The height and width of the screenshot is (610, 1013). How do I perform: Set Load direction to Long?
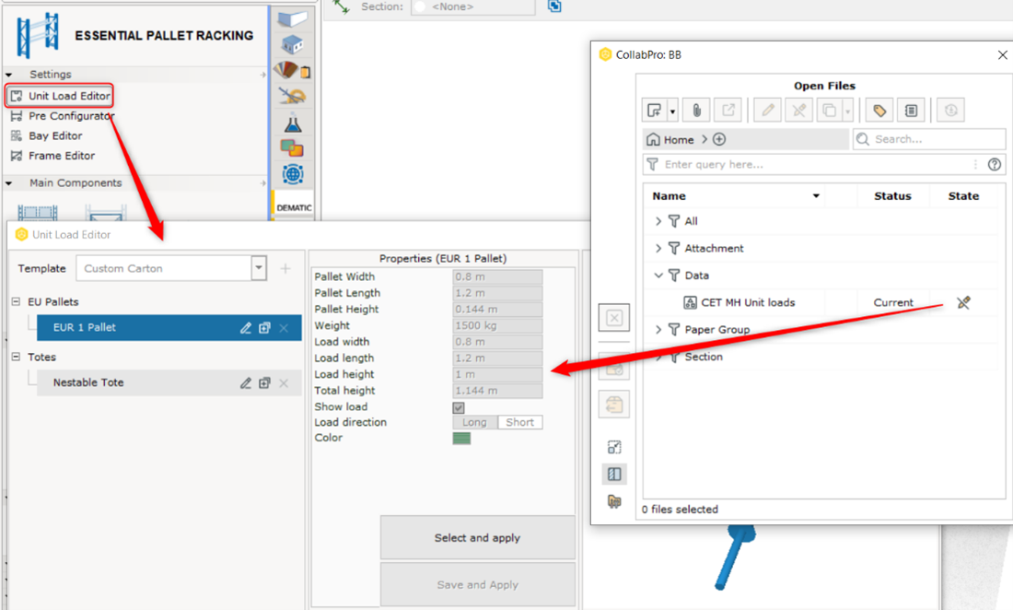click(475, 423)
